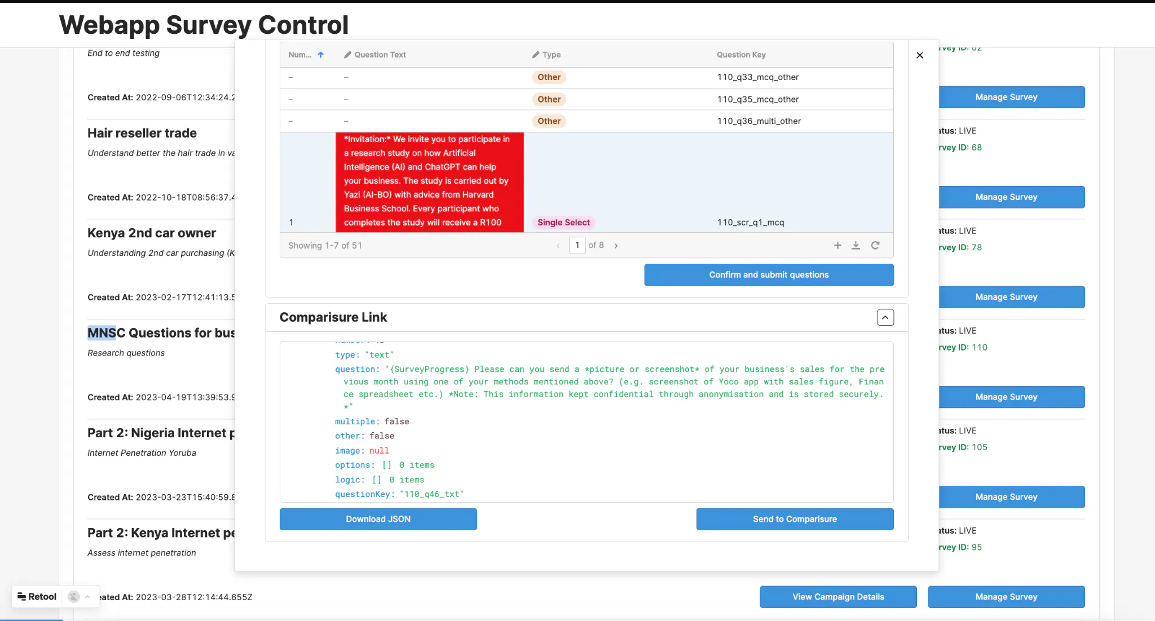Viewport: 1155px width, 621px height.
Task: Go to the previous table page
Action: (x=558, y=246)
